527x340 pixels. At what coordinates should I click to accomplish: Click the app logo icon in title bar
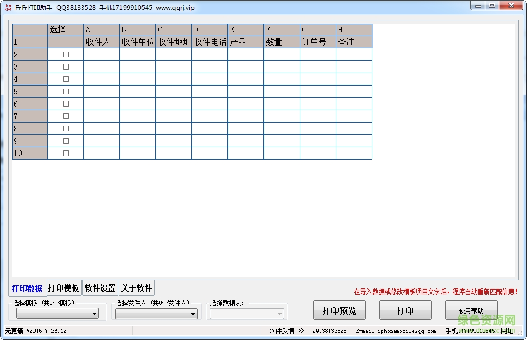coord(7,7)
